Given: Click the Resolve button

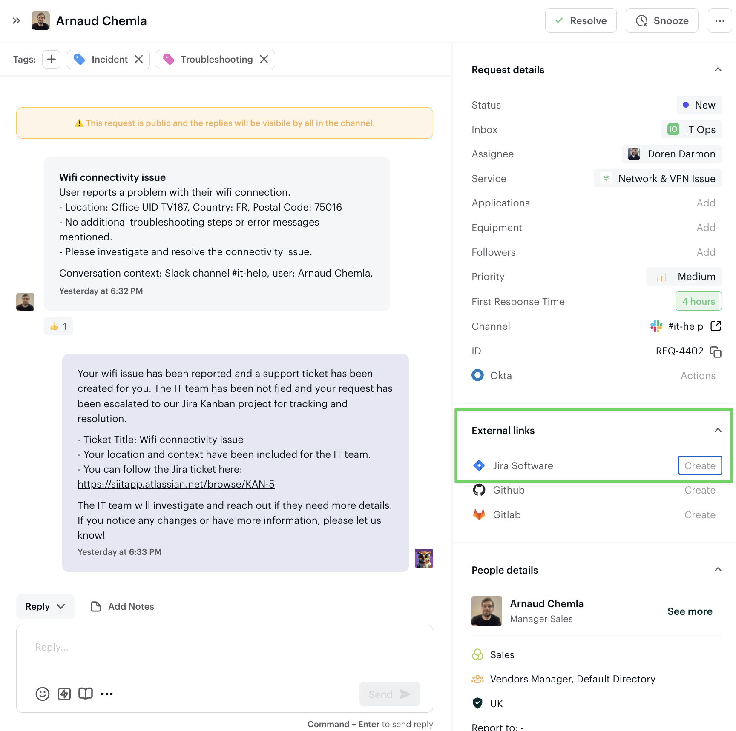Looking at the screenshot, I should [581, 21].
